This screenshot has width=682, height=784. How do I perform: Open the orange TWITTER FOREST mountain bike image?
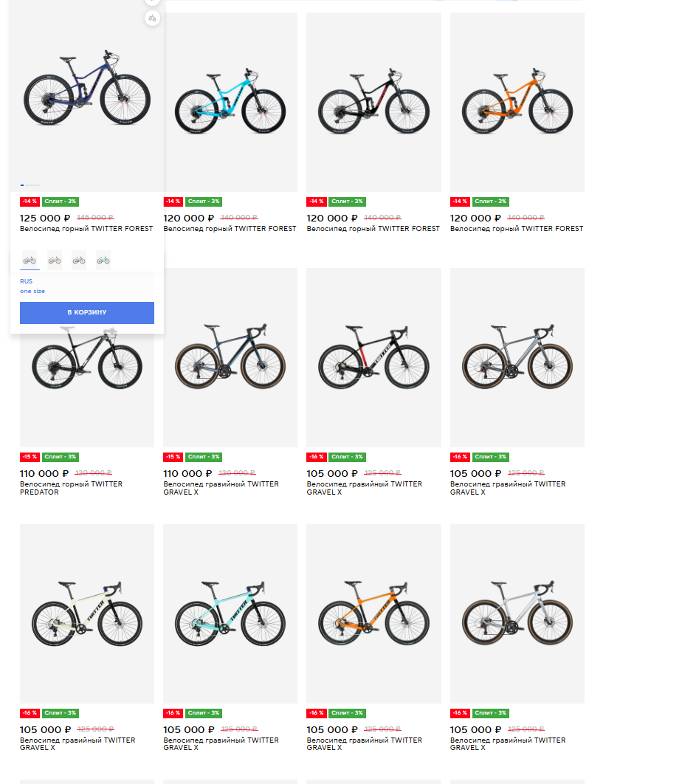click(x=517, y=102)
